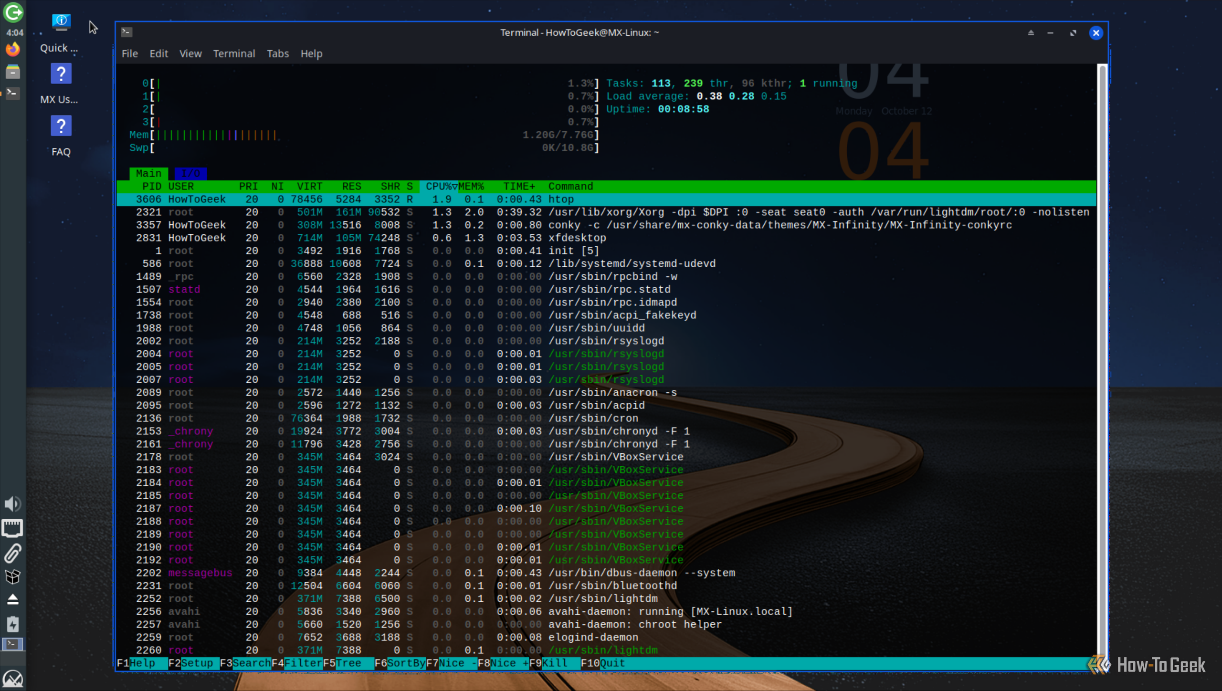Click F6 SortBy in htop footer

[400, 663]
